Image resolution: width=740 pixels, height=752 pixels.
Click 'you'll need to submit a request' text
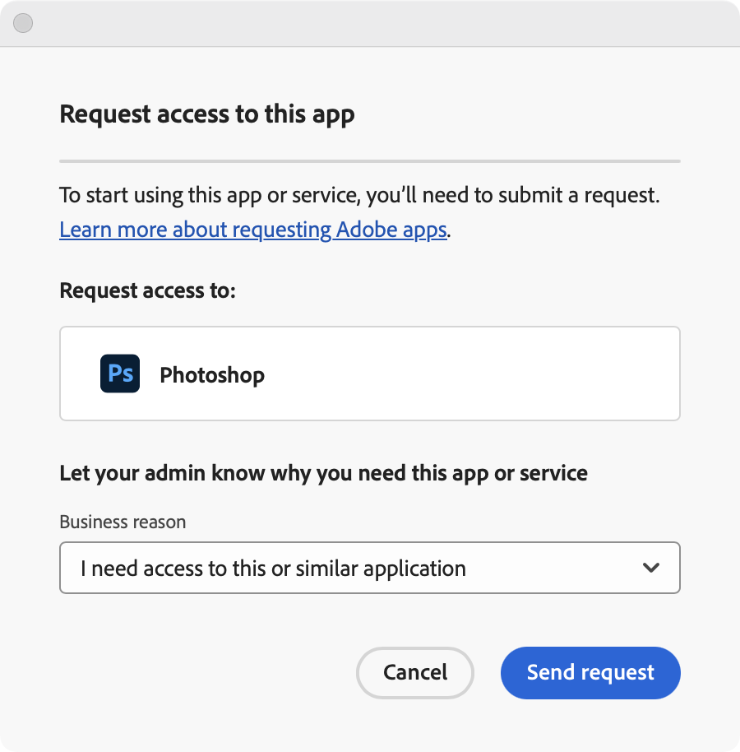click(x=512, y=196)
